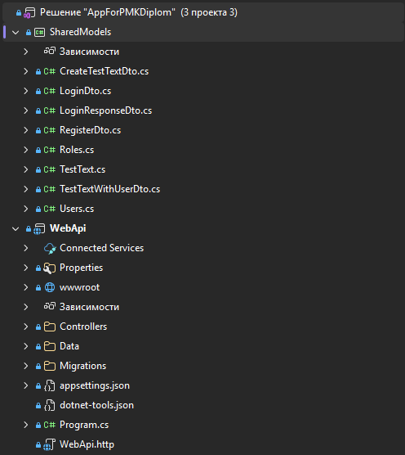
Task: Expand the Migrations folder
Action: pos(26,366)
